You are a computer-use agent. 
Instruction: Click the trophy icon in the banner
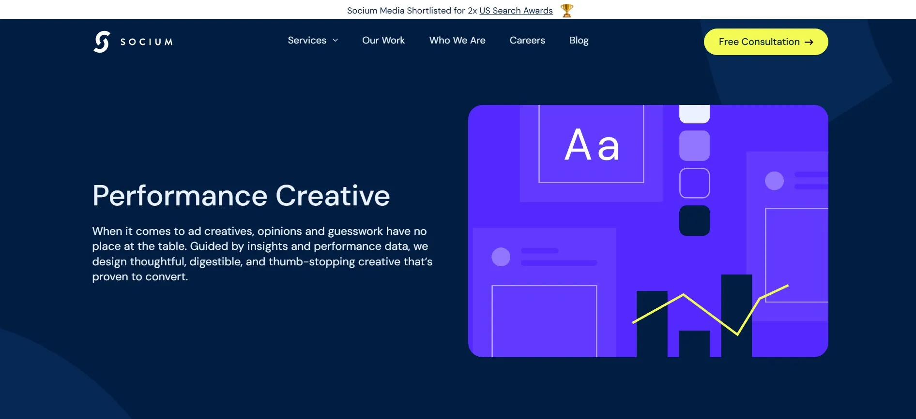[567, 10]
